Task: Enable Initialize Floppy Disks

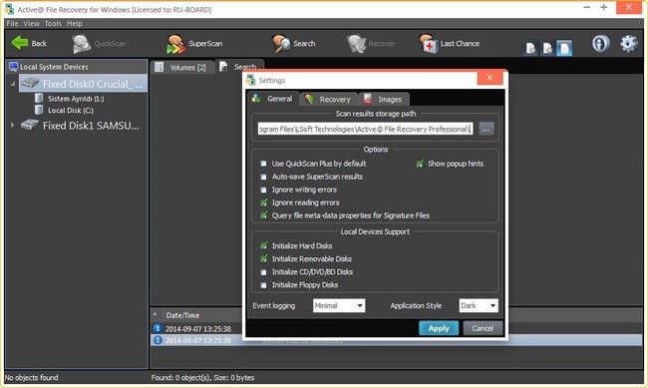Action: click(263, 285)
